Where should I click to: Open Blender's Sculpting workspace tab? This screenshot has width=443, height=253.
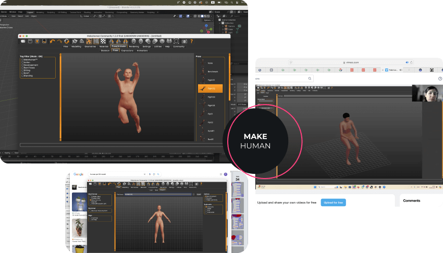[x=51, y=12]
